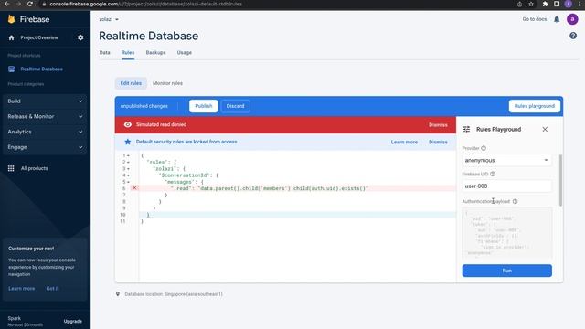The image size is (585, 329).
Task: Dismiss the Simulated read denied banner
Action: click(x=438, y=125)
